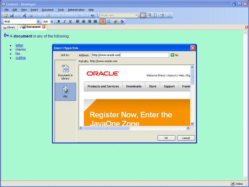Viewport: 249px width, 187px height.
Task: Click the Properties icon in view toolbar
Action: pyautogui.click(x=162, y=16)
